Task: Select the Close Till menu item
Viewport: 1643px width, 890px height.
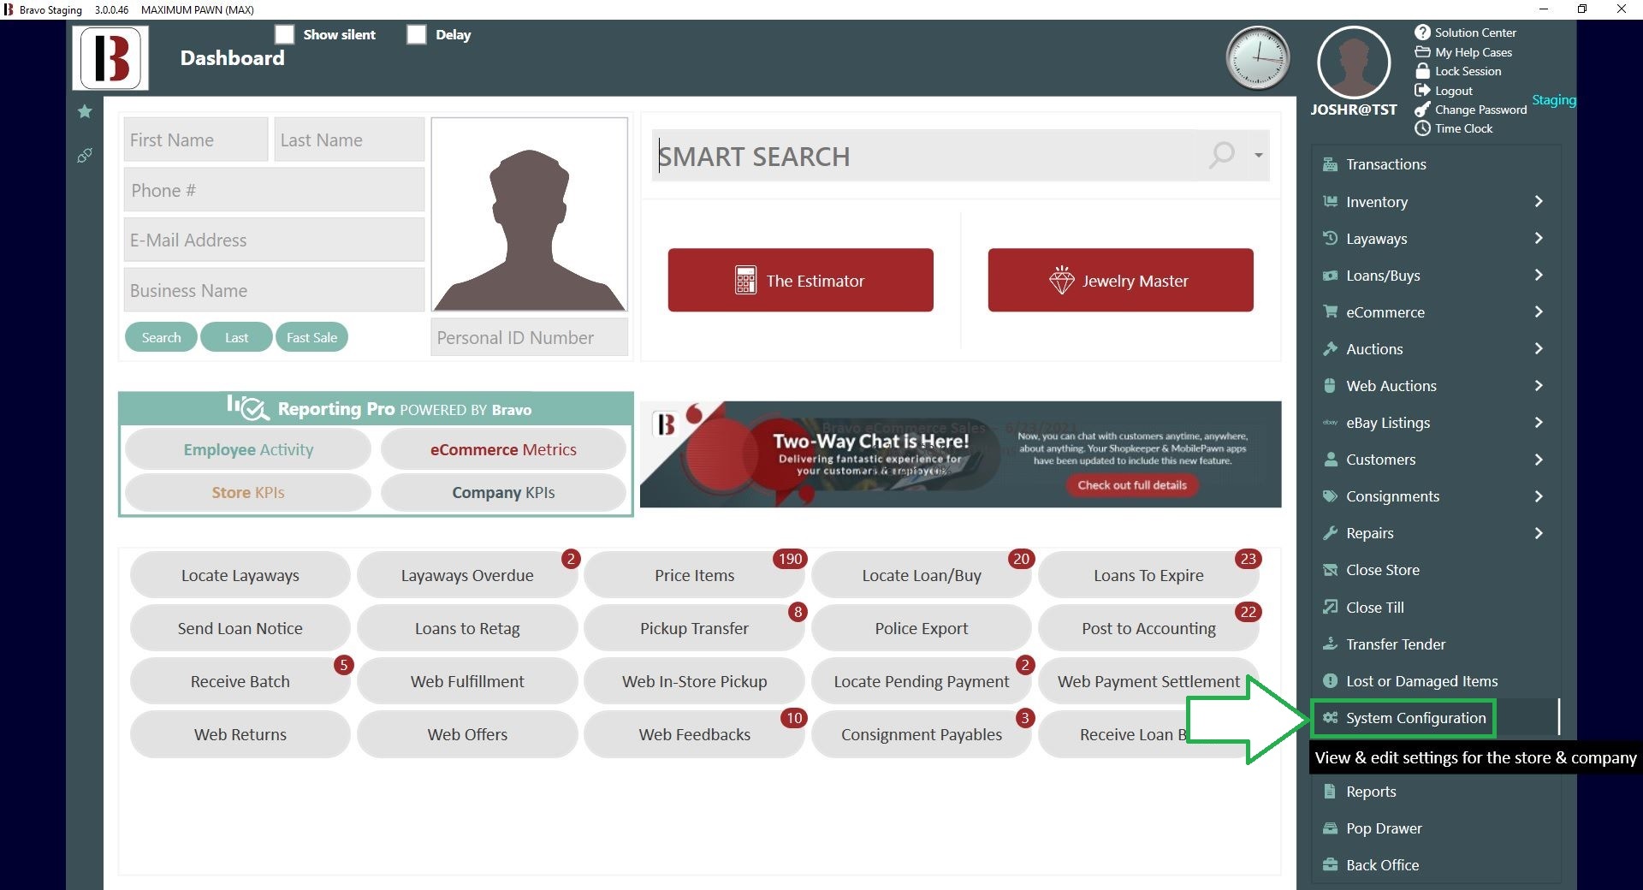Action: tap(1436, 608)
